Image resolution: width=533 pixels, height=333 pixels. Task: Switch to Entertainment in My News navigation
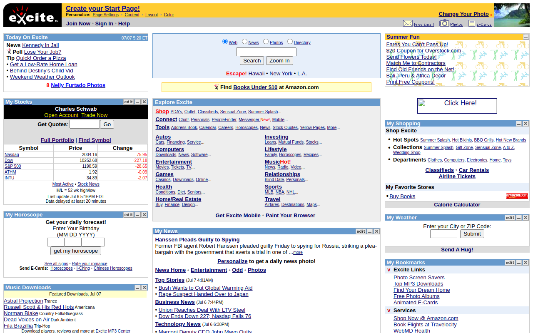click(x=209, y=270)
